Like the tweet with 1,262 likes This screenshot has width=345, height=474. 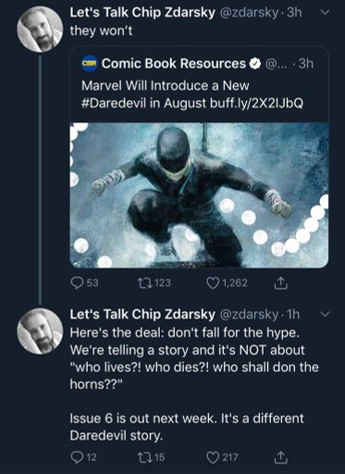227,283
